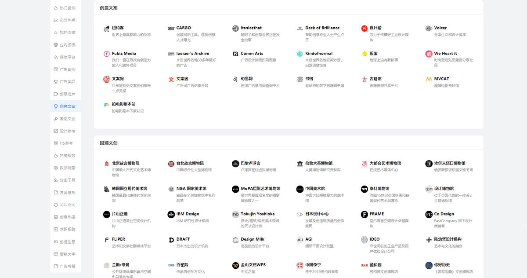Click the 设计癖 red logo icon
Screen dimensions: 527x278
pos(365,28)
